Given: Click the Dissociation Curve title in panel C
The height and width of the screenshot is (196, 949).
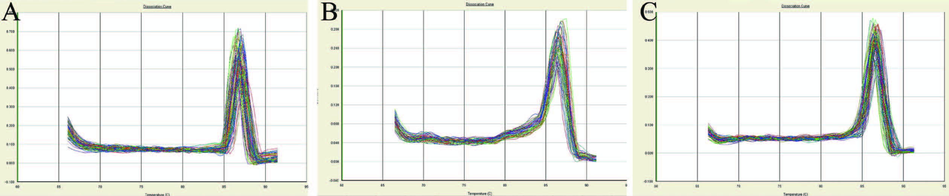Looking at the screenshot, I should [795, 6].
